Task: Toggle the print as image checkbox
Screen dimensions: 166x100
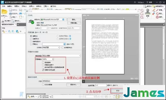Action: (43, 84)
